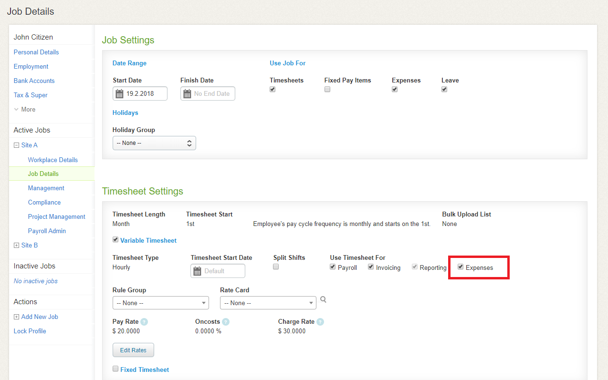
Task: Go to Payroll Admin in the sidebar
Action: tap(47, 231)
